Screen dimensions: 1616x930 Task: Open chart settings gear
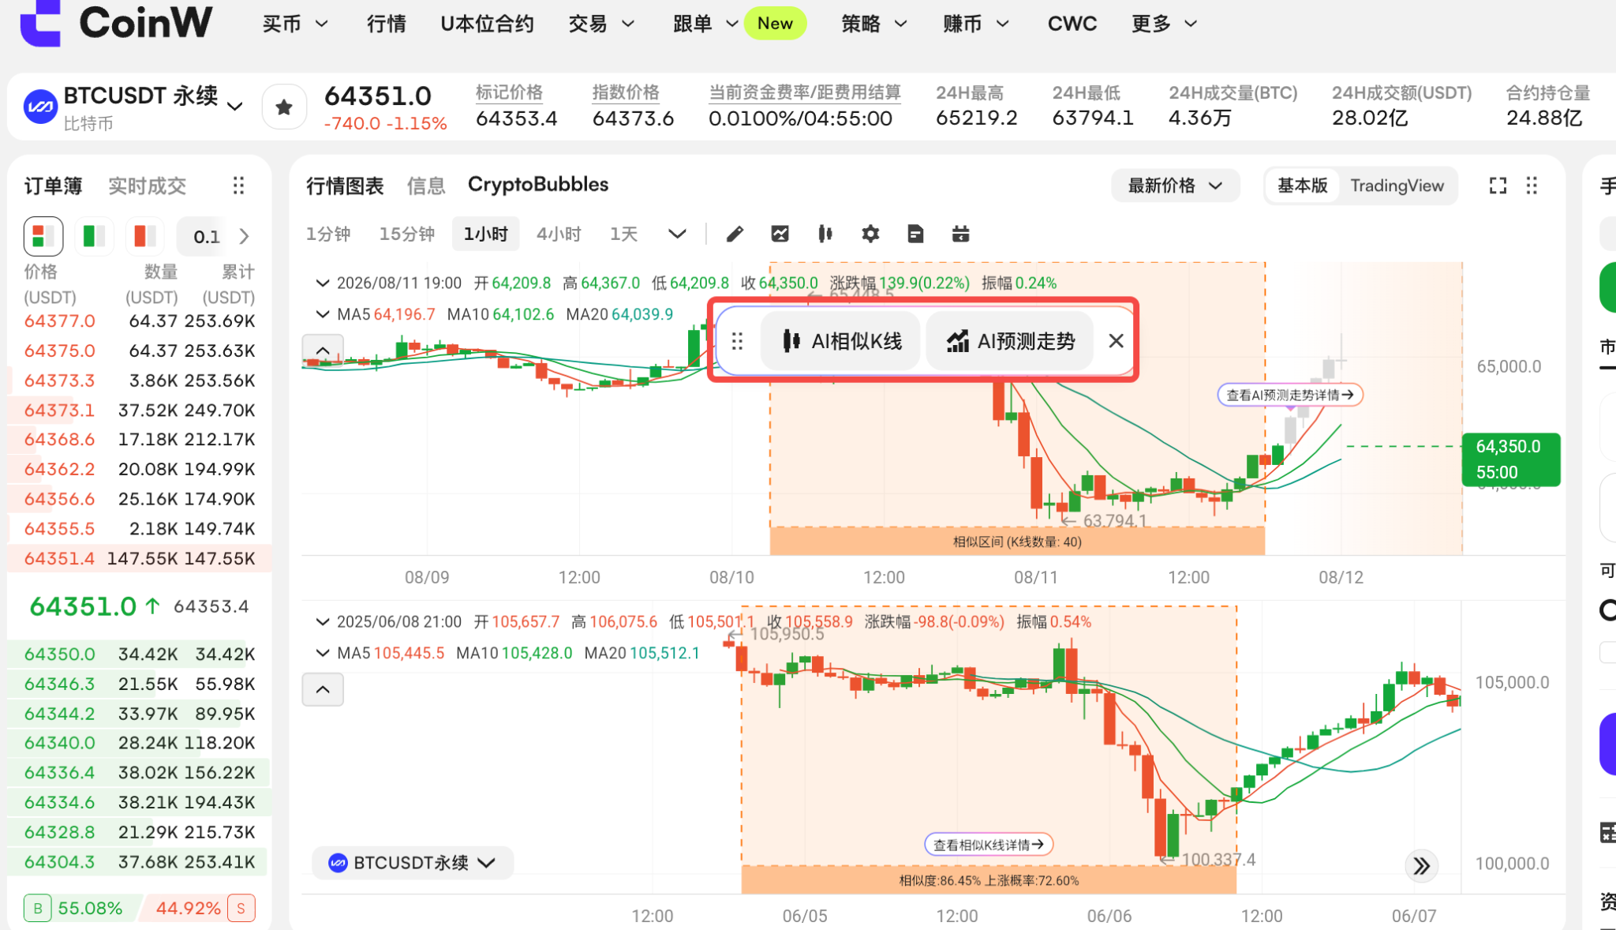(x=870, y=234)
